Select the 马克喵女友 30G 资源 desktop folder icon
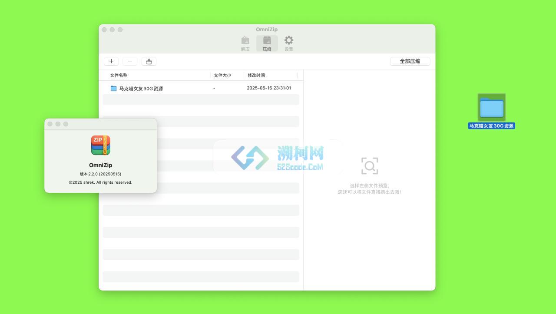Viewport: 556px width, 314px height. [x=492, y=107]
